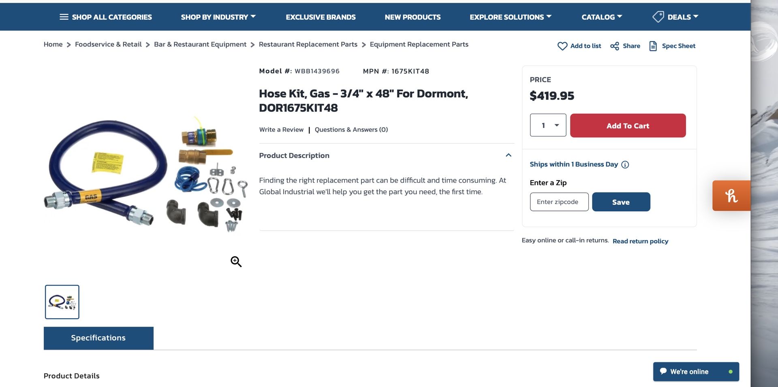
Task: Open the Read return policy link
Action: tap(640, 241)
